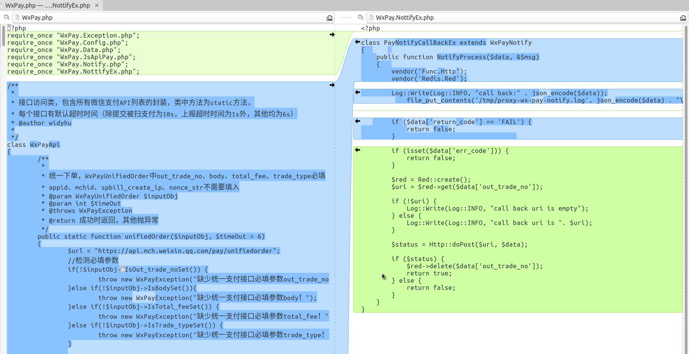Click the '}else if(!$inputObj->IsBodySet()){' line
Image resolution: width=689 pixels, height=354 pixels.
[132, 288]
